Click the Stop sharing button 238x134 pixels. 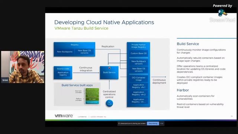click(153, 124)
